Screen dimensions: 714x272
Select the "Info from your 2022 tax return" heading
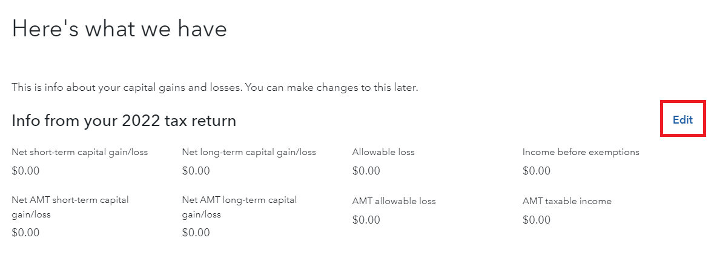(124, 121)
